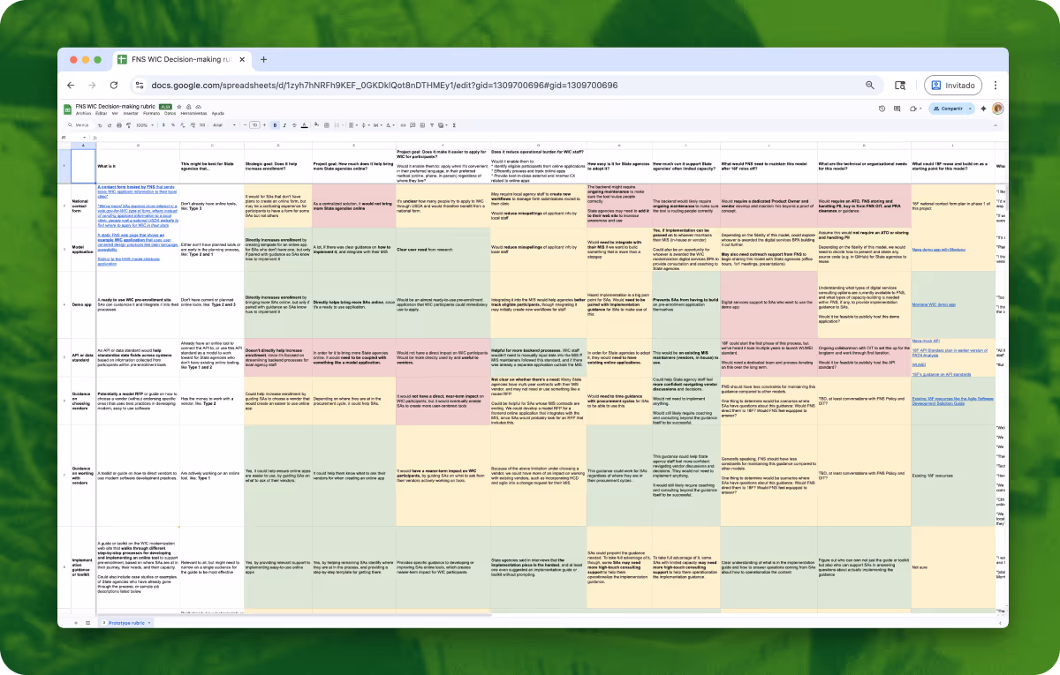This screenshot has width=1060, height=675.
Task: Click the version history clock icon
Action: (882, 109)
